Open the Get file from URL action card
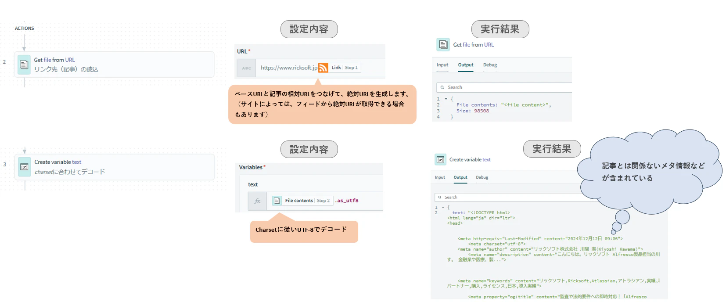726x302 pixels. click(114, 65)
